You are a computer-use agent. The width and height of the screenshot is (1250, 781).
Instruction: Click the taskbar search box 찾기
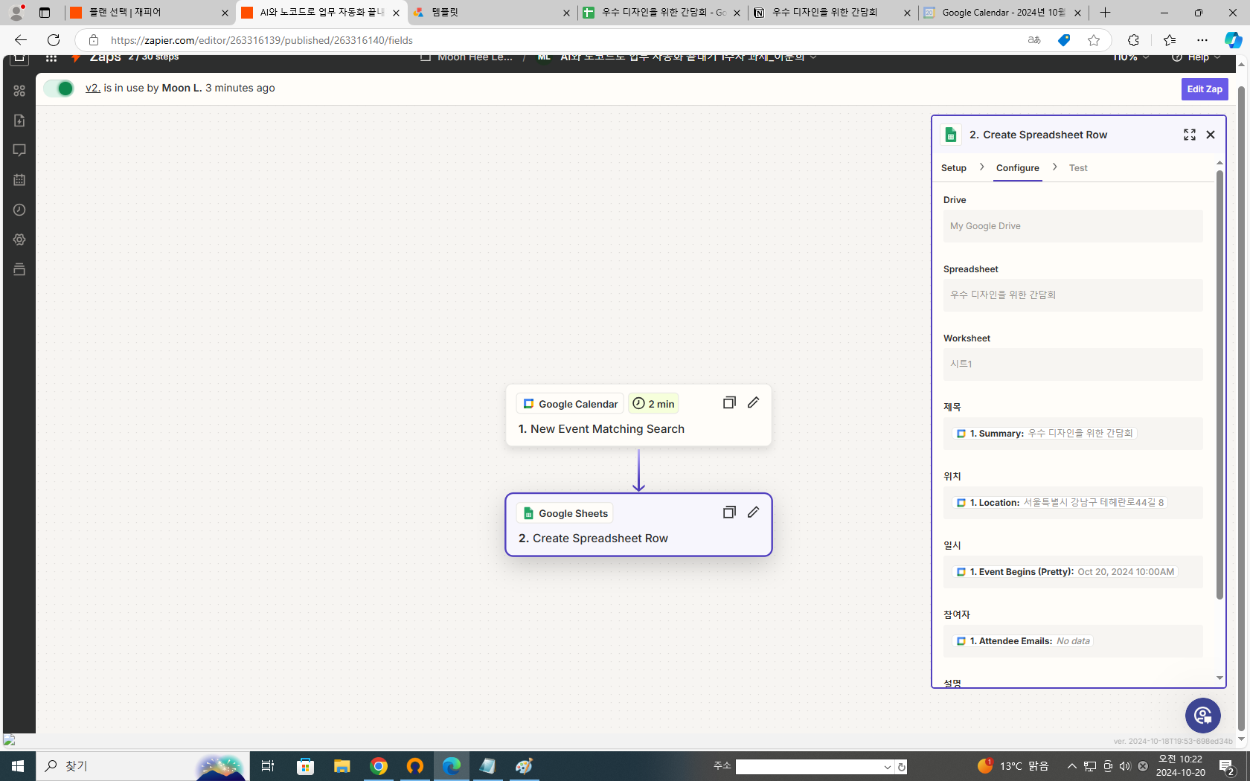pyautogui.click(x=141, y=766)
